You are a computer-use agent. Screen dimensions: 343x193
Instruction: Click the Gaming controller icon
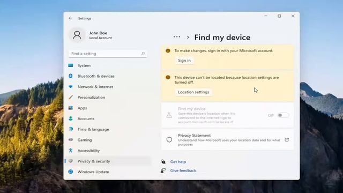click(x=70, y=139)
